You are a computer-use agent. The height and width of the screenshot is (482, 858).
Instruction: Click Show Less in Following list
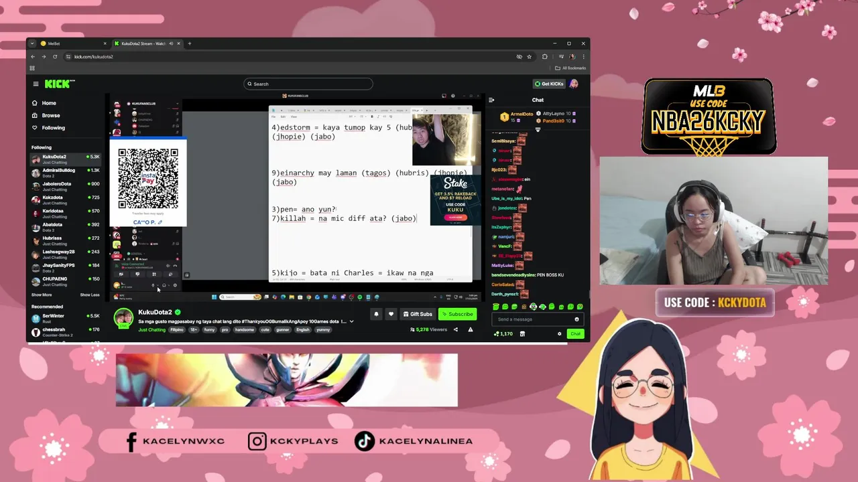(90, 295)
